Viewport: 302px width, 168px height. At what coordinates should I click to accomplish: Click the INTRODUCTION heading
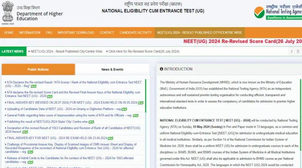point(178,69)
